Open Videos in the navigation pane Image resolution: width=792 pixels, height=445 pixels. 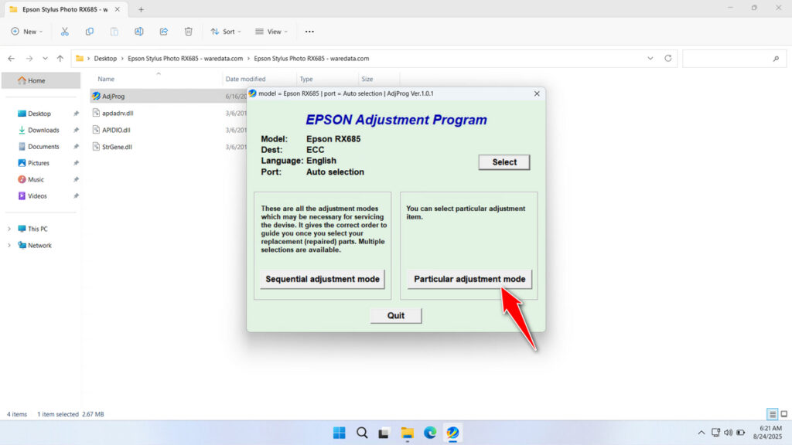point(37,195)
